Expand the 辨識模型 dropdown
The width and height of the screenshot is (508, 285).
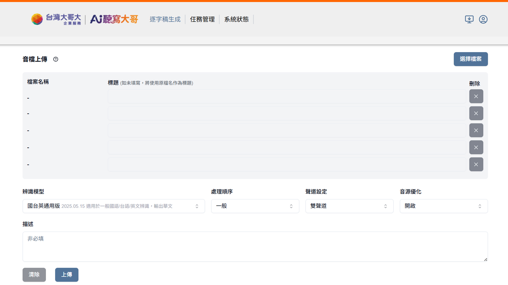pos(114,206)
